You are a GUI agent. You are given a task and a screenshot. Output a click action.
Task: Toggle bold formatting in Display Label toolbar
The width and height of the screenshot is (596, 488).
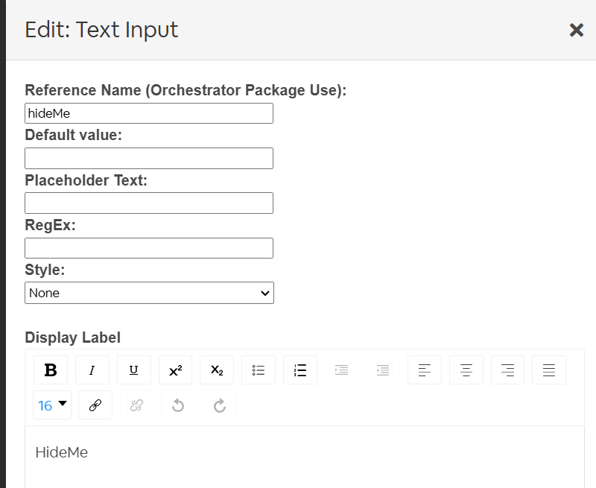(51, 370)
